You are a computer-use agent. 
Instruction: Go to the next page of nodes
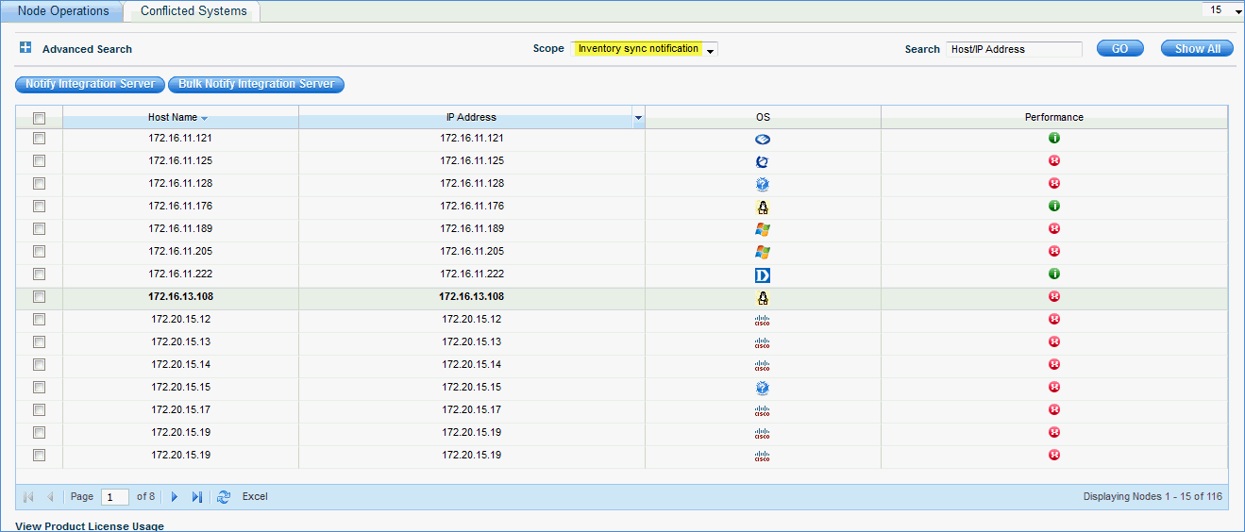[x=175, y=497]
